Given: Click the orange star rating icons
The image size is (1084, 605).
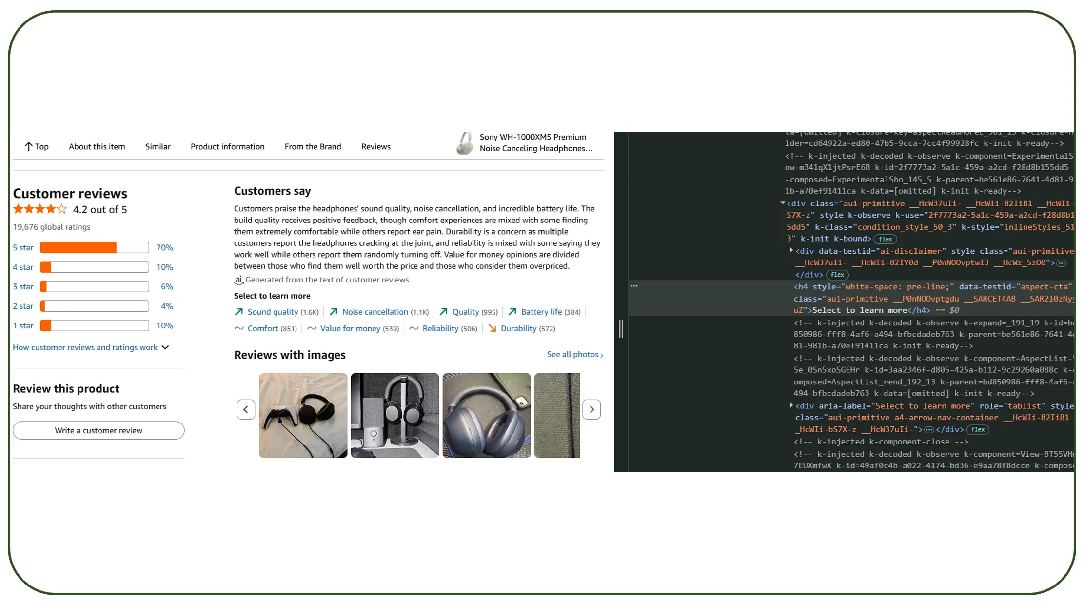Looking at the screenshot, I should click(x=40, y=209).
